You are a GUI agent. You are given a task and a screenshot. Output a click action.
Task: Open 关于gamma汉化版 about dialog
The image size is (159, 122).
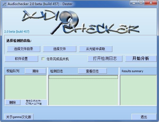19,117
